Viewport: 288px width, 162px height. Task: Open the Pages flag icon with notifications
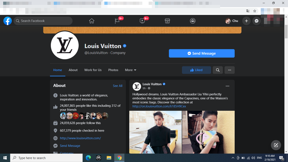117,21
